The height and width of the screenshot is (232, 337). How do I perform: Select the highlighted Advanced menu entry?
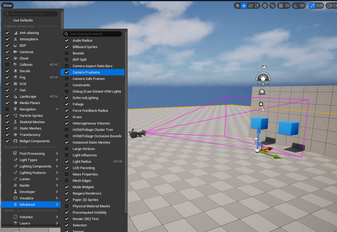coord(31,204)
